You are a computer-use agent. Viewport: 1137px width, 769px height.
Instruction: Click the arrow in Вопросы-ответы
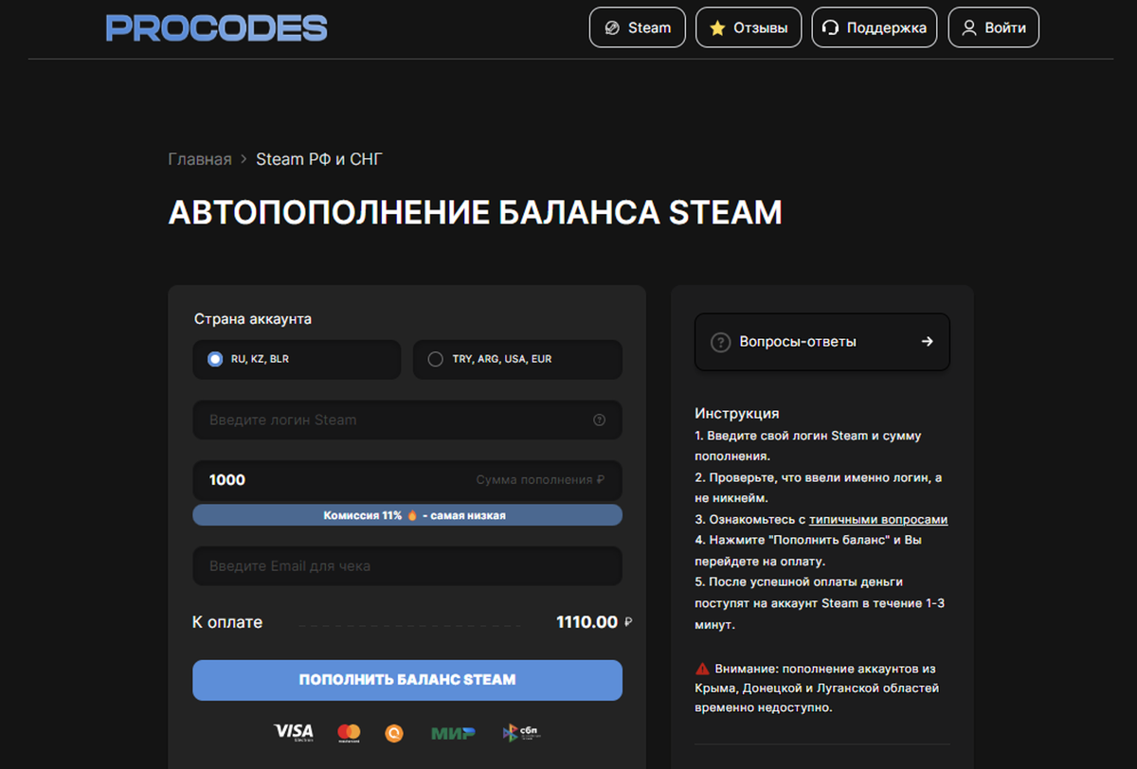pyautogui.click(x=928, y=342)
